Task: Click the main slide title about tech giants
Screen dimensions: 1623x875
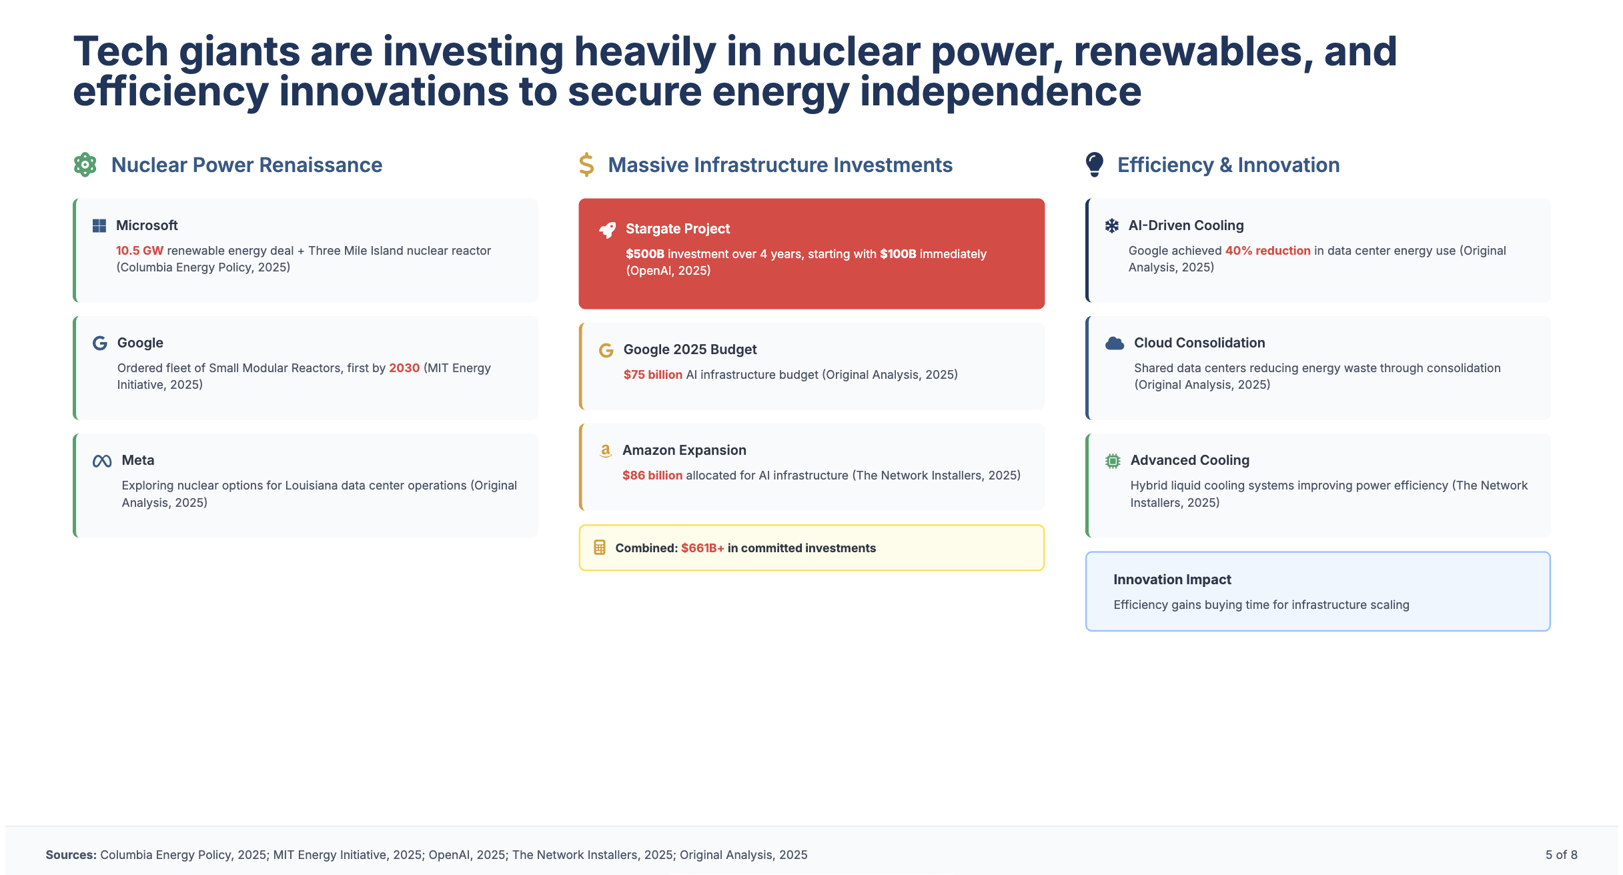Action: pos(734,71)
